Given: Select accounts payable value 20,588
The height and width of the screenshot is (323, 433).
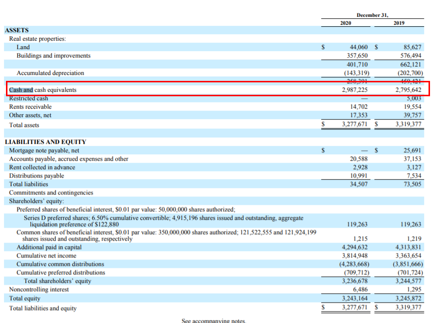Looking at the screenshot, I should click(359, 159).
